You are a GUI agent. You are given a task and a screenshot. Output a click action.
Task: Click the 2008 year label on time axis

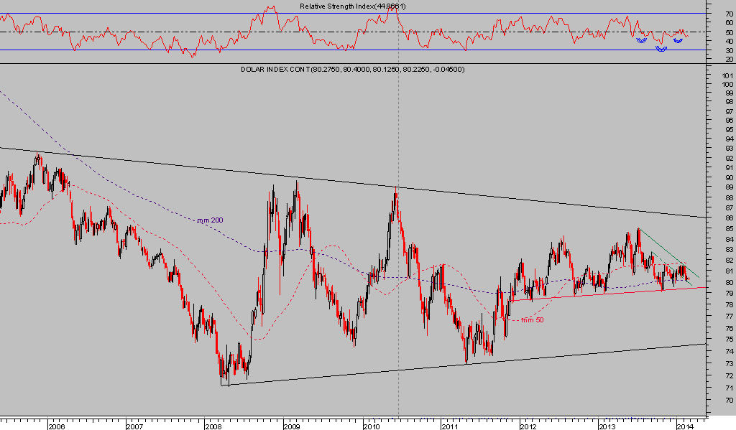pos(213,426)
